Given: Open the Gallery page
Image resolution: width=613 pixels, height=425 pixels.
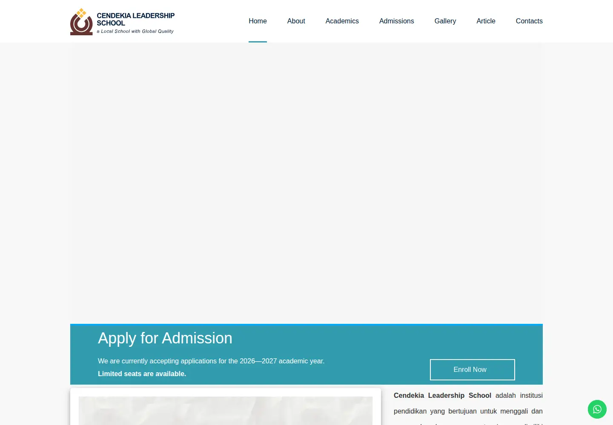Looking at the screenshot, I should (445, 21).
